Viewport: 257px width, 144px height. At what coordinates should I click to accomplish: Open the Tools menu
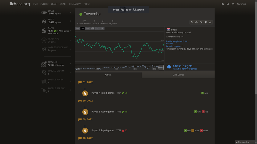86,4
